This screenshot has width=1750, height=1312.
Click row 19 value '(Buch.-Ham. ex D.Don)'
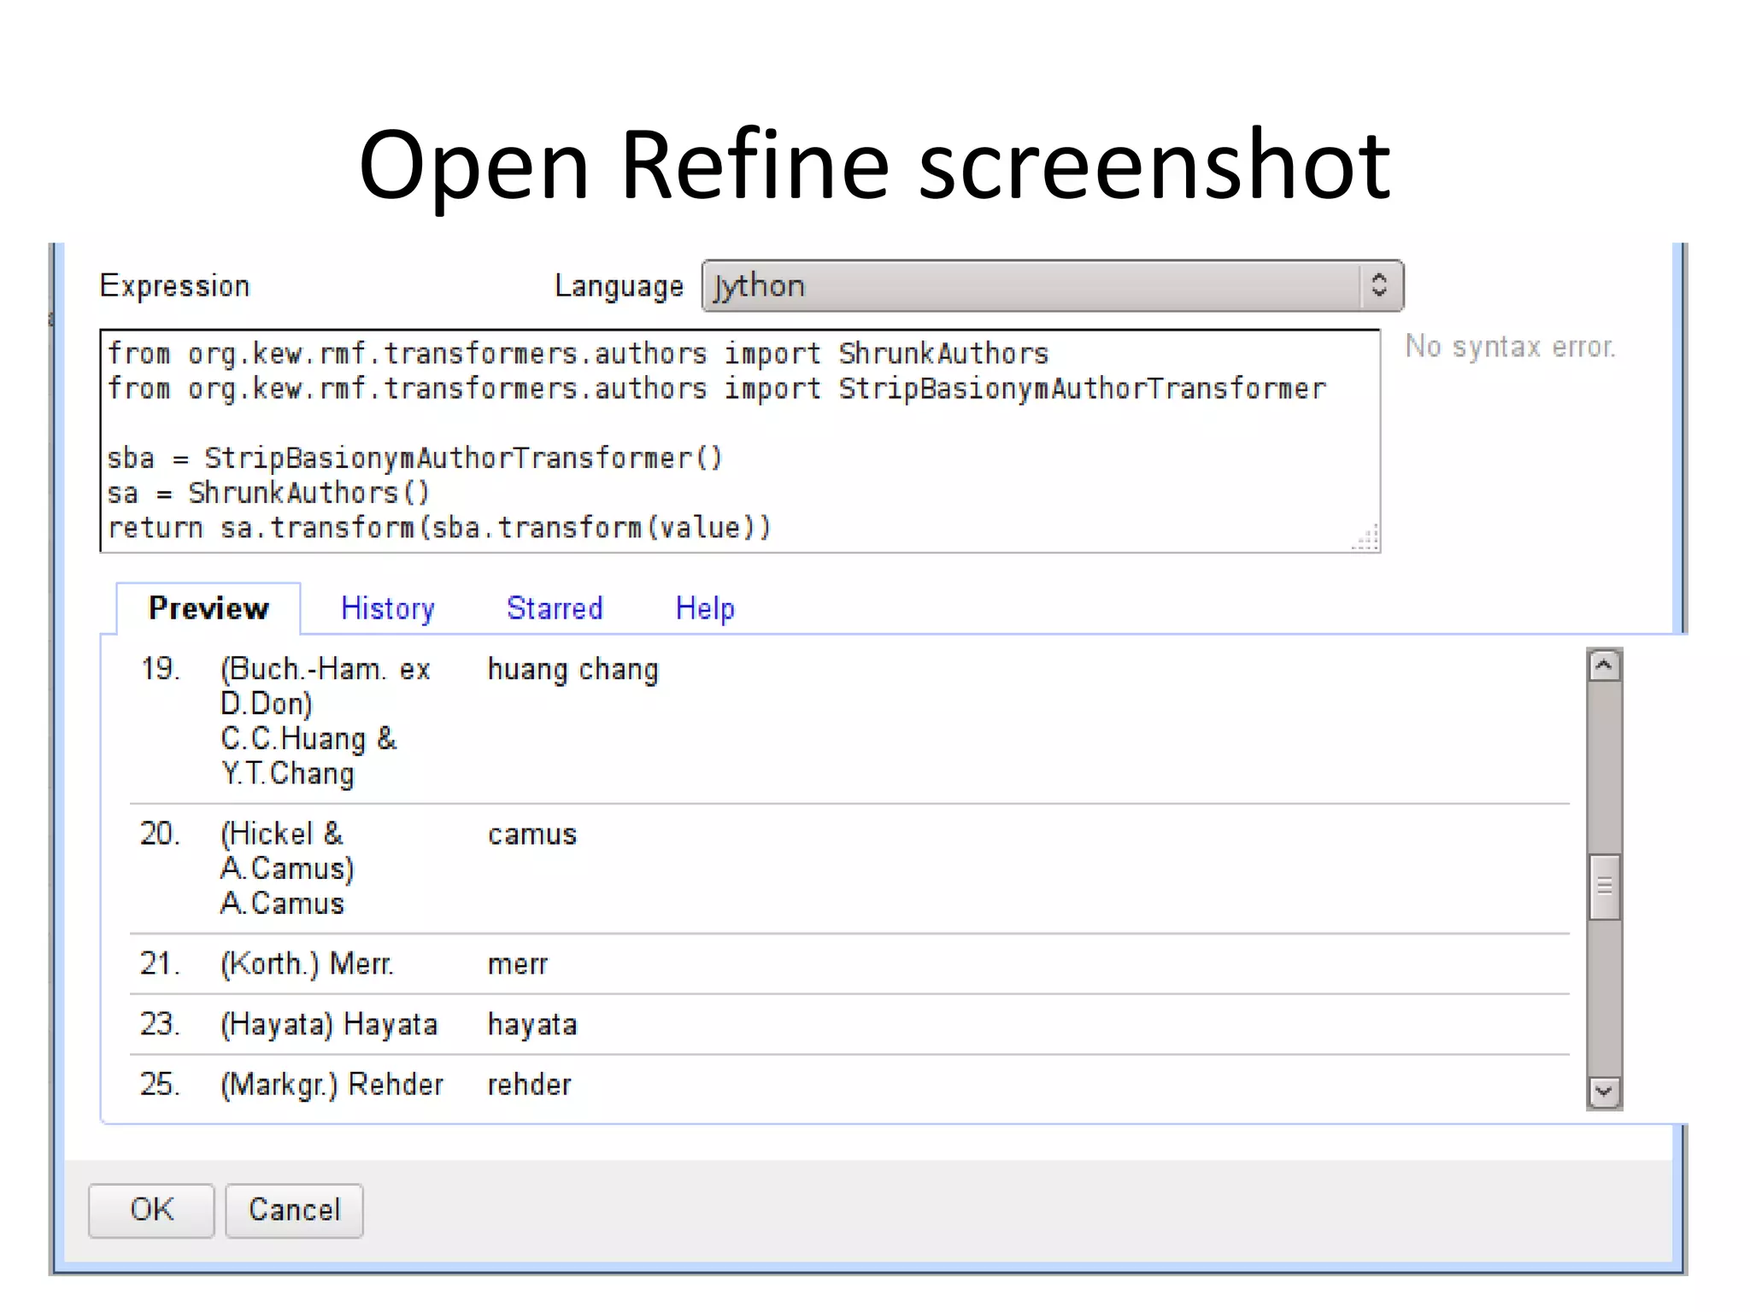[326, 687]
